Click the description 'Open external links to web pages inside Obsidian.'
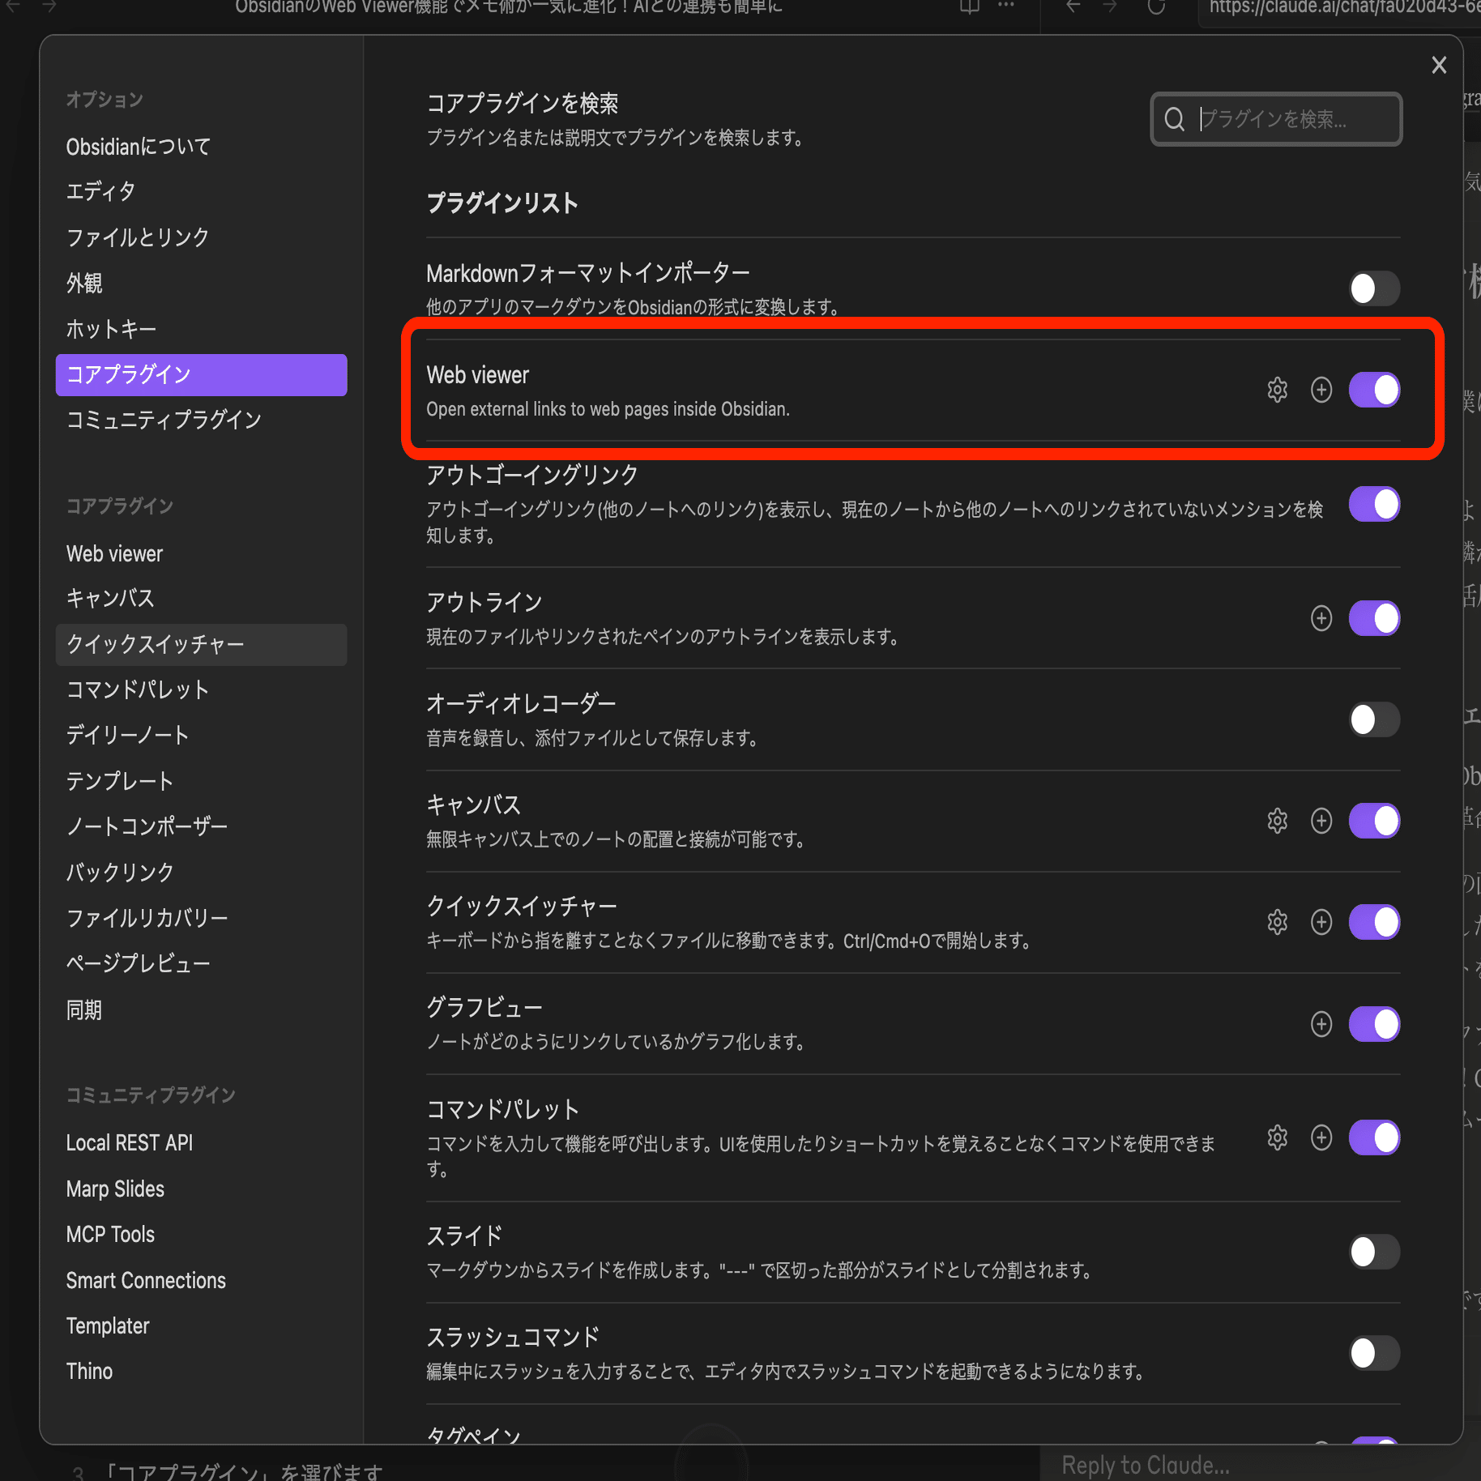This screenshot has height=1481, width=1481. [608, 409]
